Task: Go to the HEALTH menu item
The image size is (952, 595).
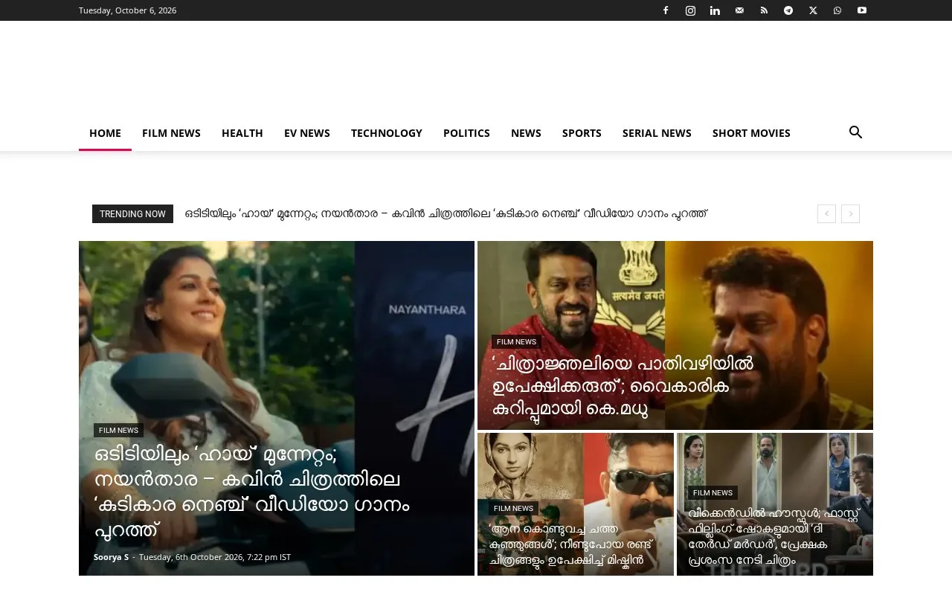Action: [x=242, y=133]
